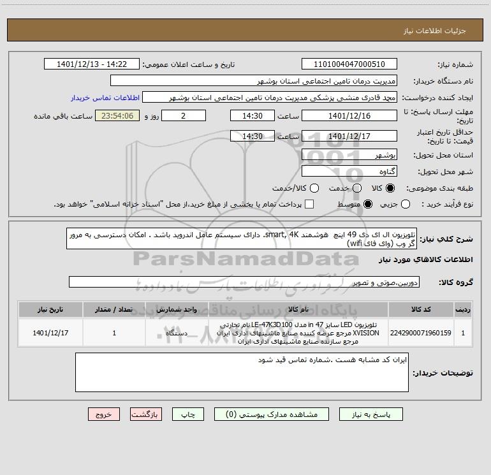
Task: Click the نام دستگاه خریدار field
Action: point(254,80)
